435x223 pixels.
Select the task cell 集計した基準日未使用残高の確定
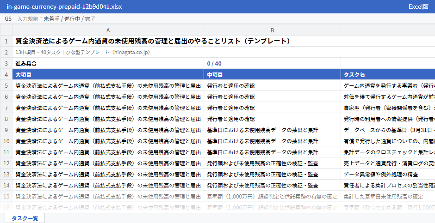pos(388,196)
